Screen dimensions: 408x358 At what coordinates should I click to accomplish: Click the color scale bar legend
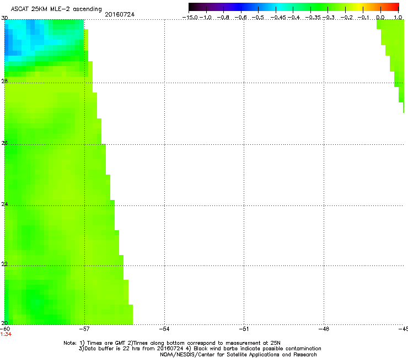point(294,7)
